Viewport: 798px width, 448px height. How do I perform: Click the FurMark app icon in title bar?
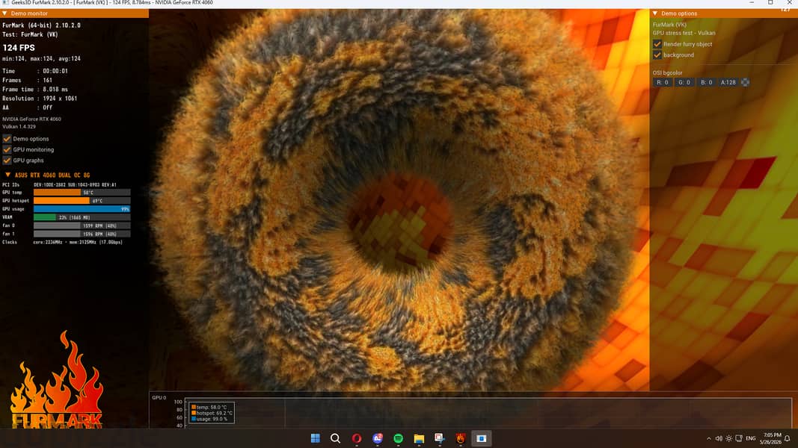pos(5,3)
